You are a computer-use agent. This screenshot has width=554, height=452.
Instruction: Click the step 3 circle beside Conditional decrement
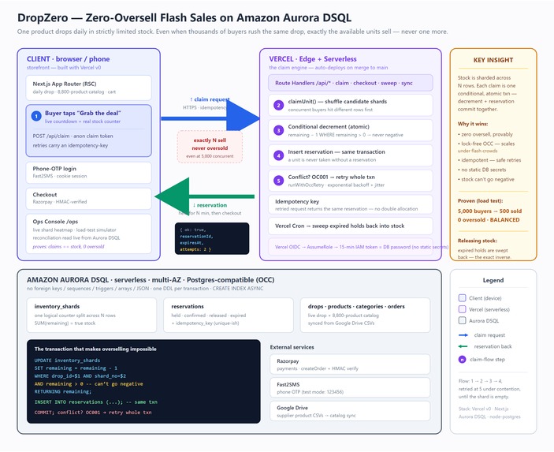[279, 130]
